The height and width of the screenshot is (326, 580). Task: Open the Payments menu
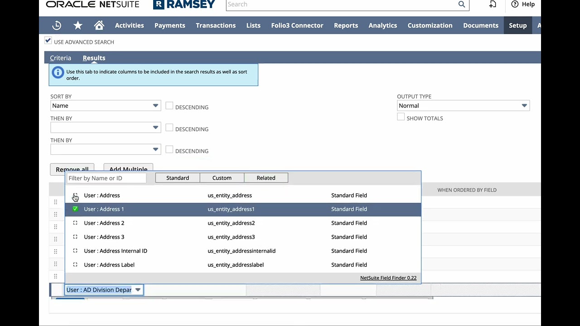click(170, 25)
